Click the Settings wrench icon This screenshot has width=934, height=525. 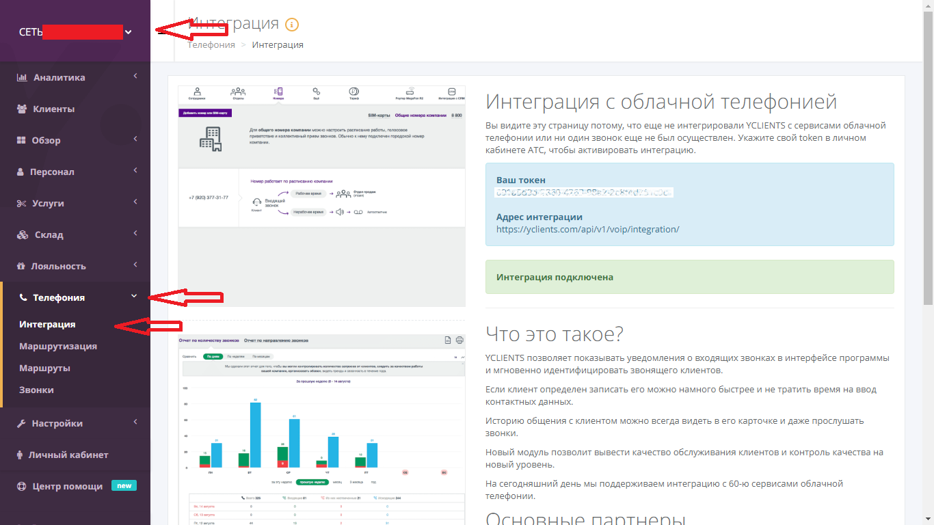tap(21, 423)
